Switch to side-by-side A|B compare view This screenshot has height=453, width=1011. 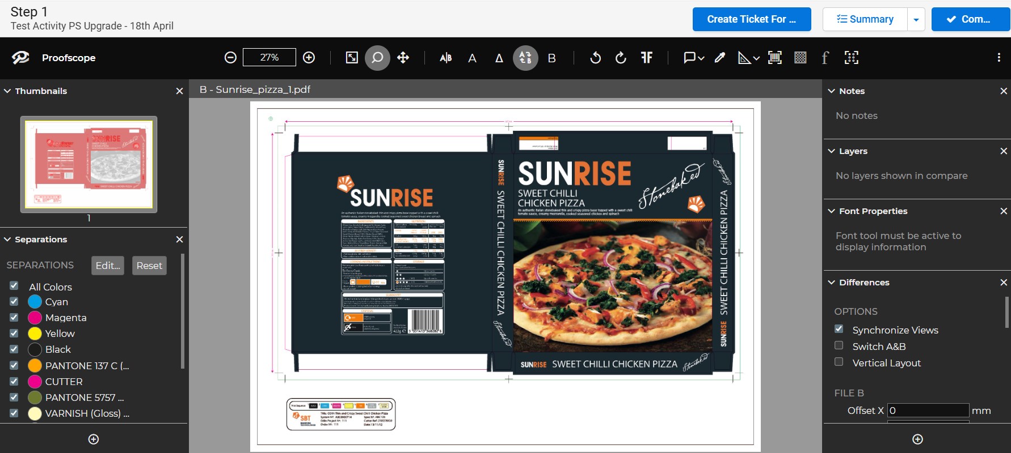[446, 58]
